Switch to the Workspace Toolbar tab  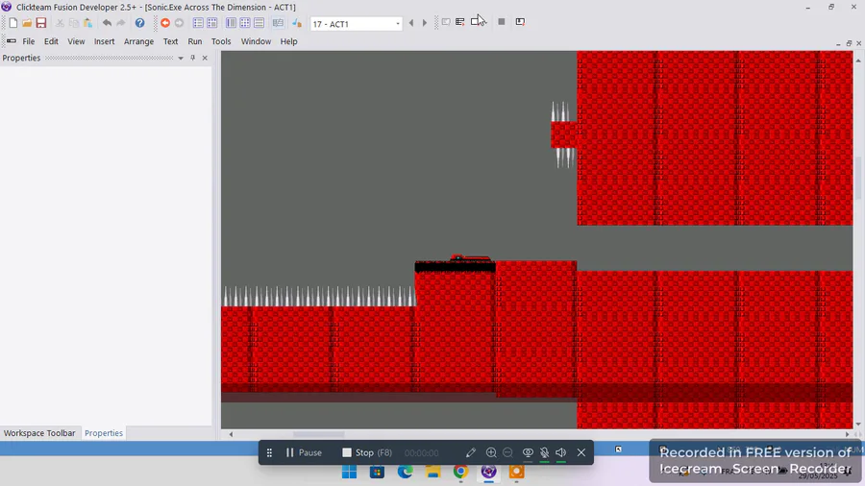(x=39, y=433)
